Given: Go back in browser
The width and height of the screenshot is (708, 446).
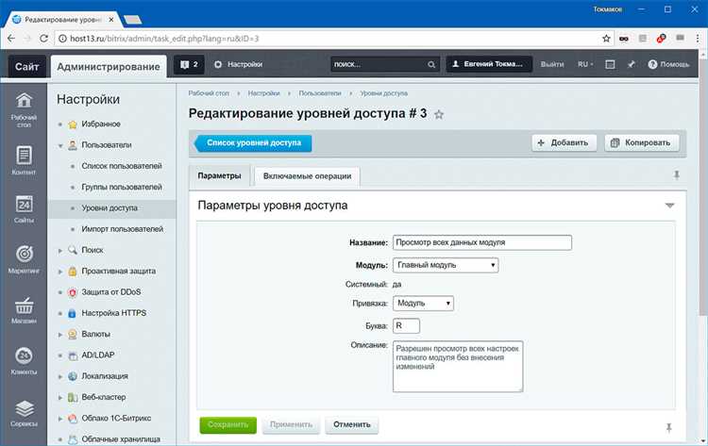Looking at the screenshot, I should [11, 39].
